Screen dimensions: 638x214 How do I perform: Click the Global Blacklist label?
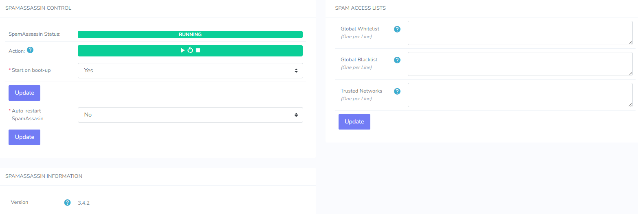coord(359,60)
